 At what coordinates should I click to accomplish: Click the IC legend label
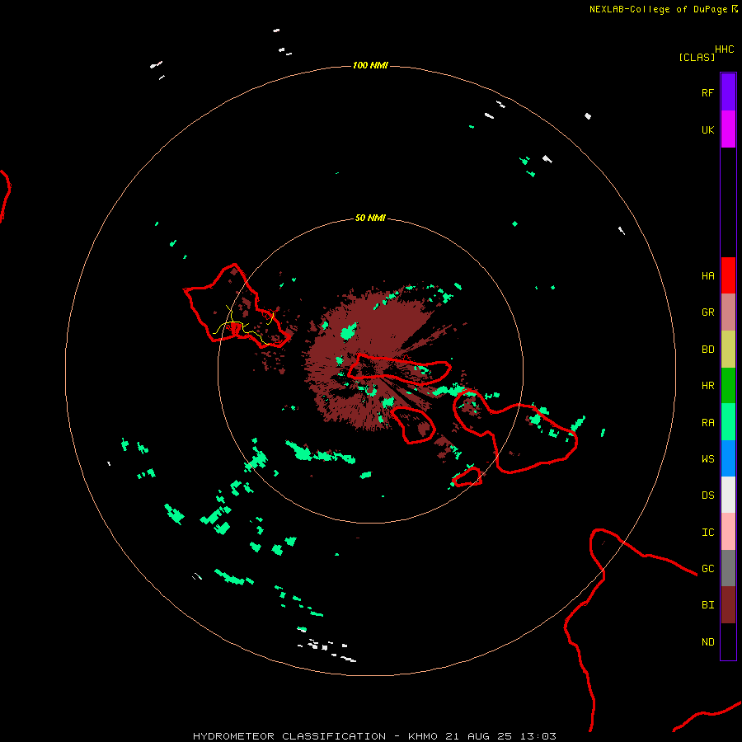[x=707, y=533]
